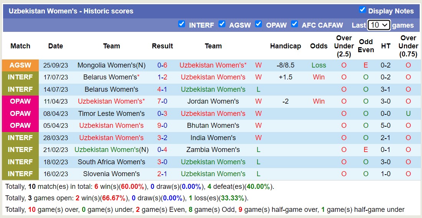
Task: Open the Last 10 games dropdown
Action: click(x=379, y=25)
